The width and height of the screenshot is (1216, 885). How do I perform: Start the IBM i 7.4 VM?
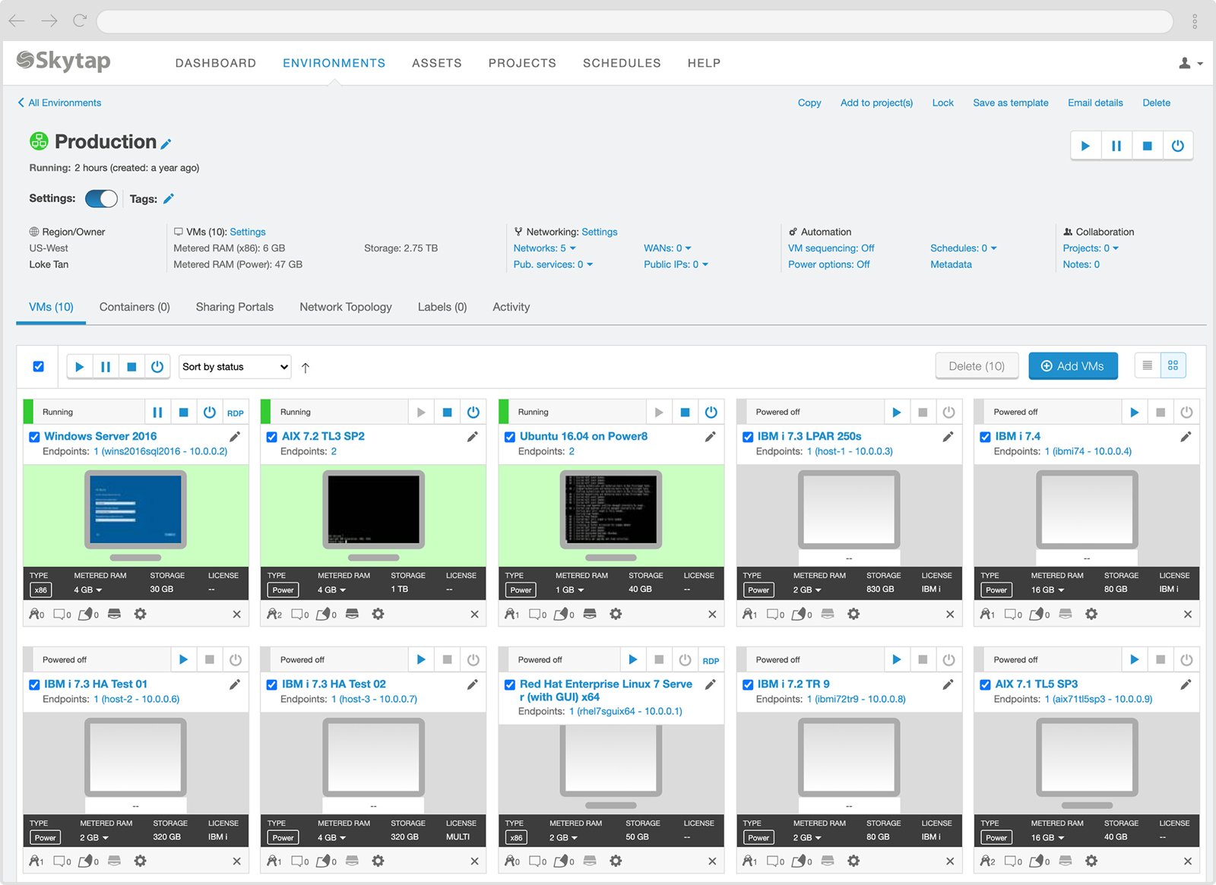(1135, 412)
